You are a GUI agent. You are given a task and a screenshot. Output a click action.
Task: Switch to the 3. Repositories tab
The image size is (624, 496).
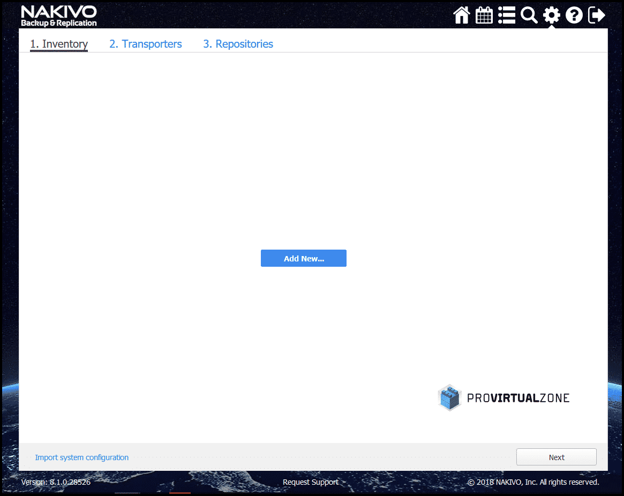click(238, 44)
